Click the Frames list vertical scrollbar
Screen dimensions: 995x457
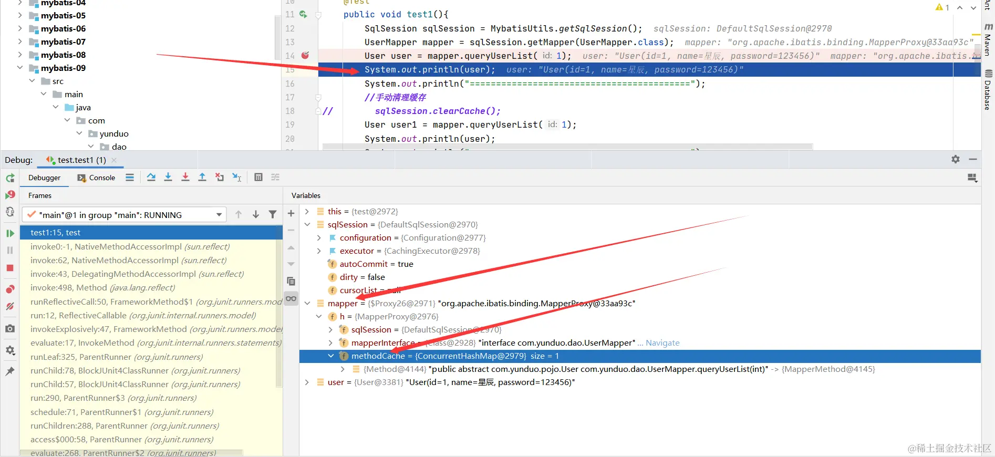click(279, 314)
